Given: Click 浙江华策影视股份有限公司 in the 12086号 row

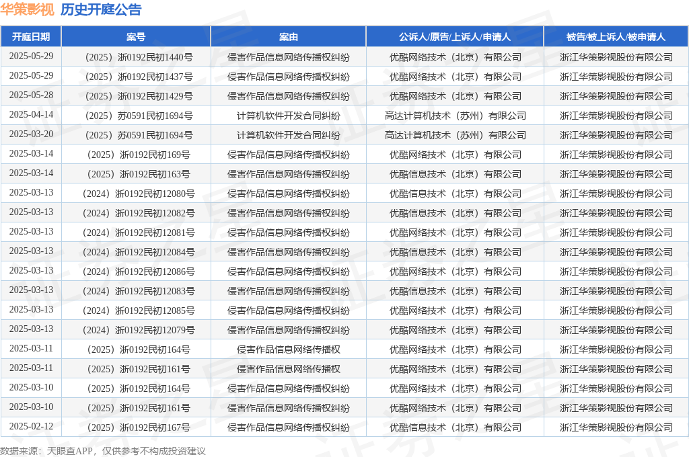Looking at the screenshot, I should [616, 272].
